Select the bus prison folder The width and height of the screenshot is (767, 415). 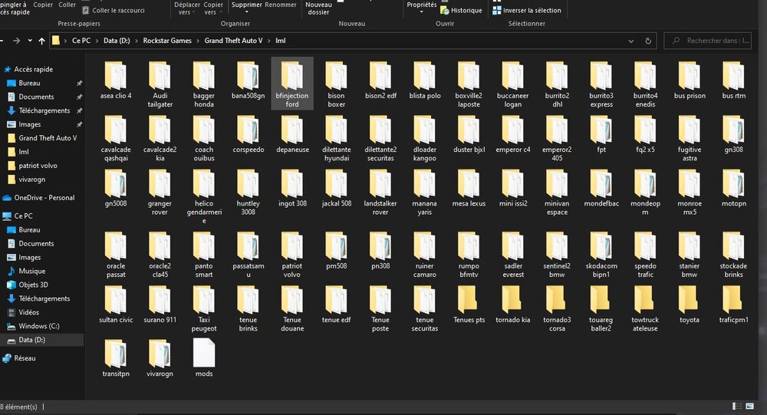[x=690, y=81]
